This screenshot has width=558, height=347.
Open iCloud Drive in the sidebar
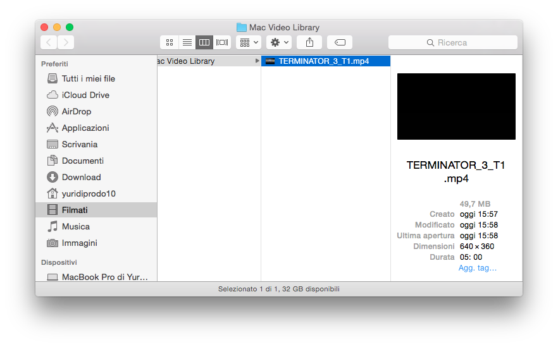click(x=96, y=95)
